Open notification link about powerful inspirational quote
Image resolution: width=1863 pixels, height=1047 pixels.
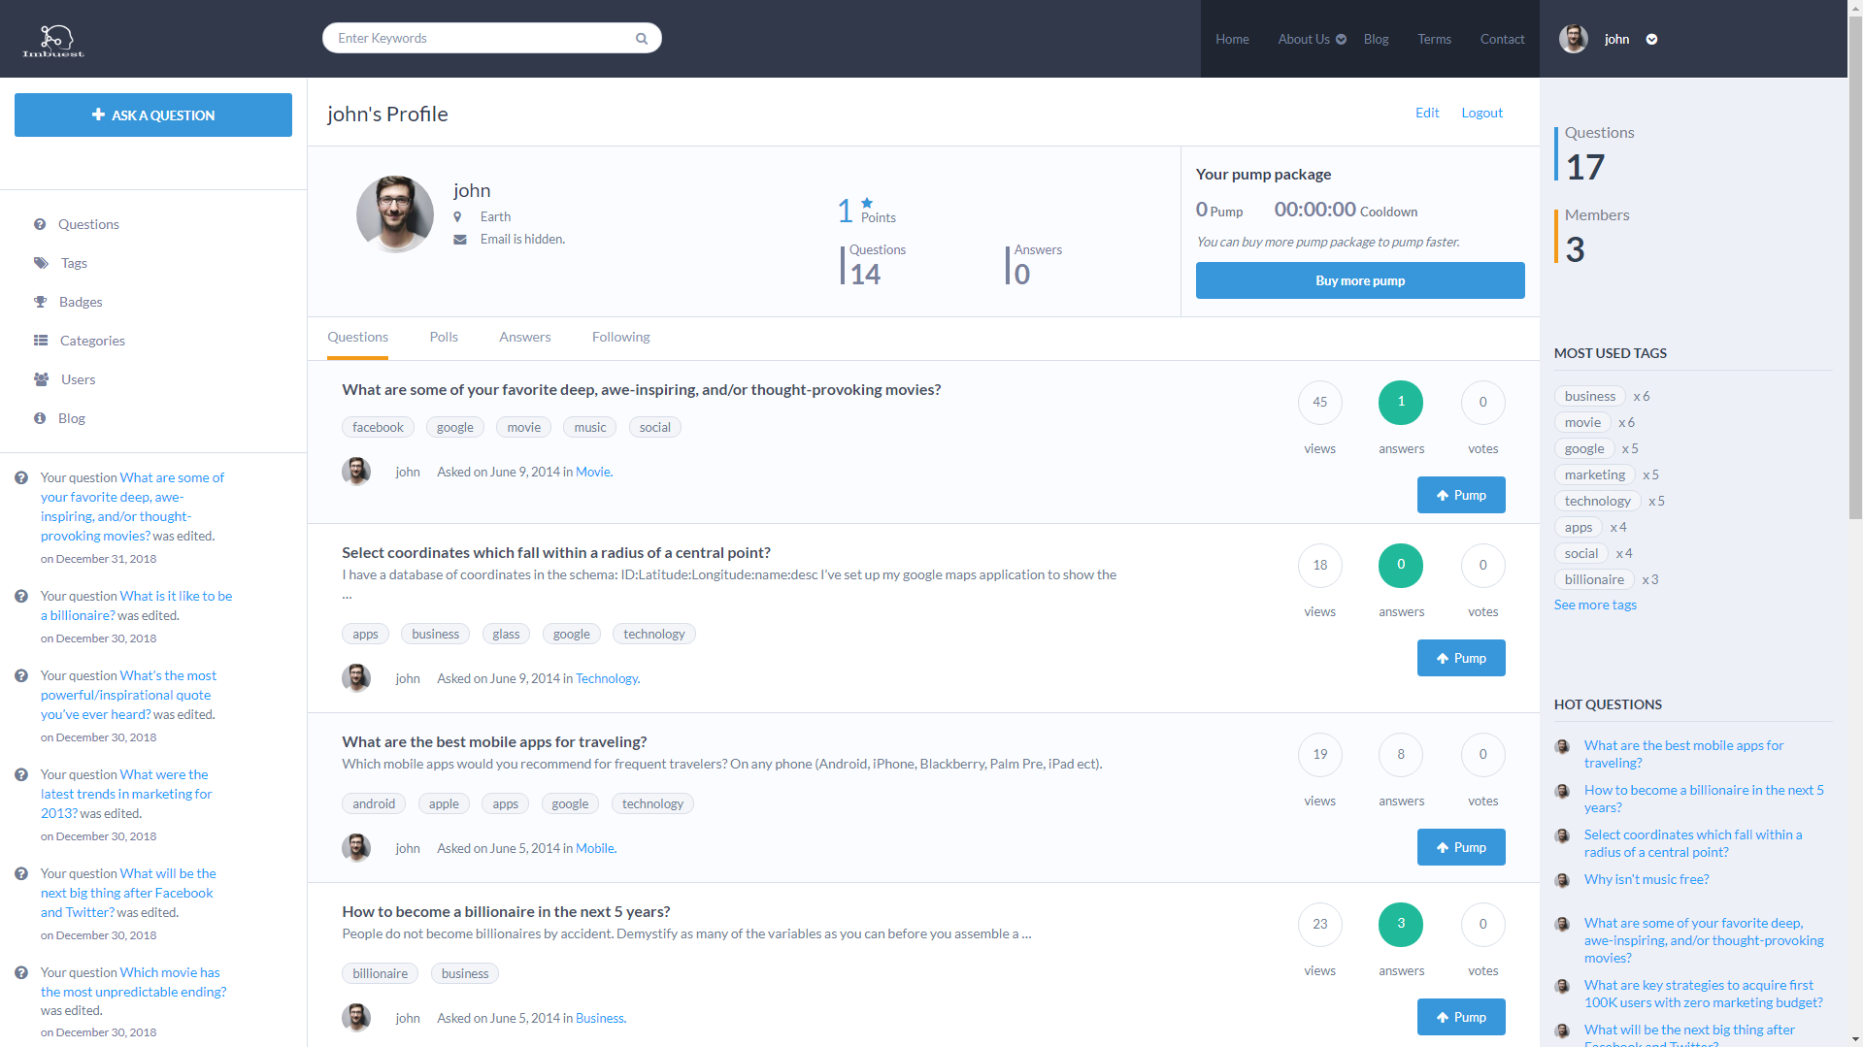[x=128, y=695]
